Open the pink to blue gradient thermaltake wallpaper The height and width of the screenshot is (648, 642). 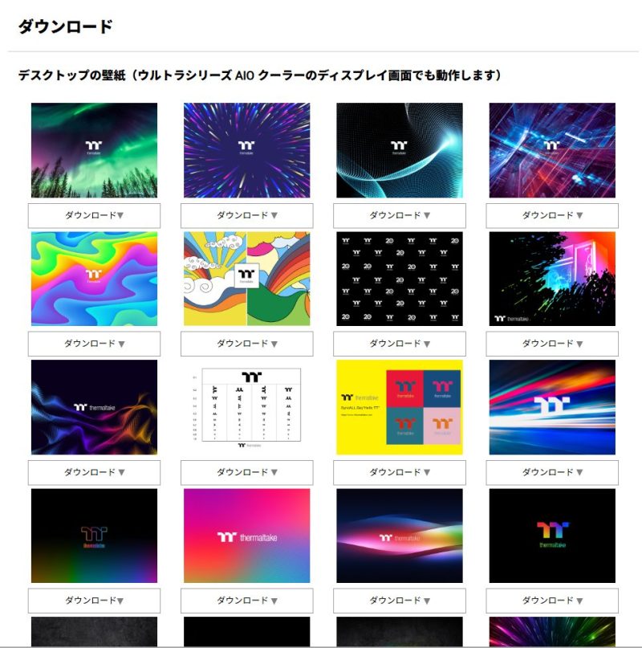pyautogui.click(x=246, y=536)
